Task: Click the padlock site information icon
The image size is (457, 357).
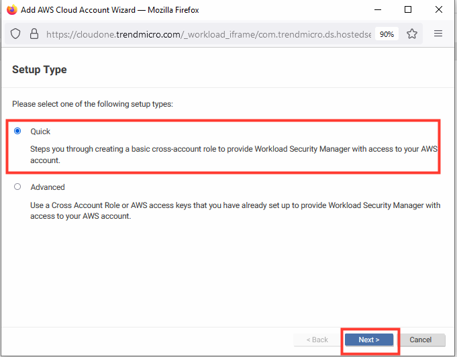Action: point(34,34)
